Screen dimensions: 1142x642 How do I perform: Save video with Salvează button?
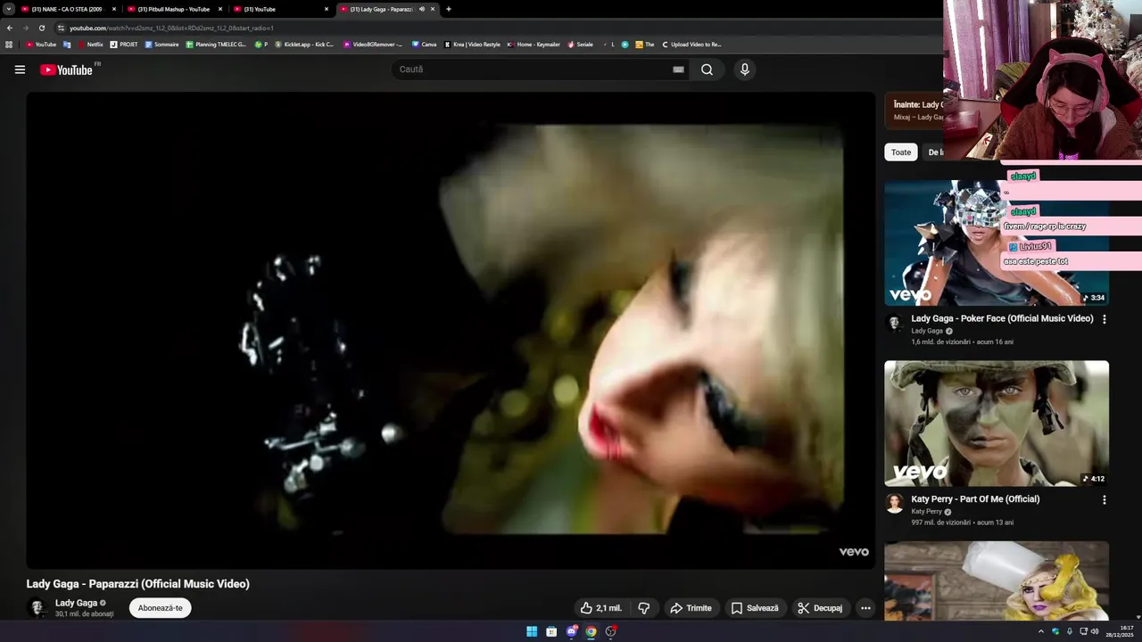755,608
